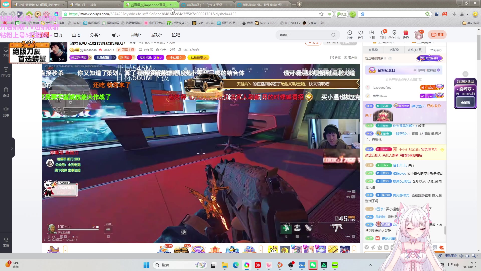Mute audio on the yjj直播 tab

pos(171,5)
